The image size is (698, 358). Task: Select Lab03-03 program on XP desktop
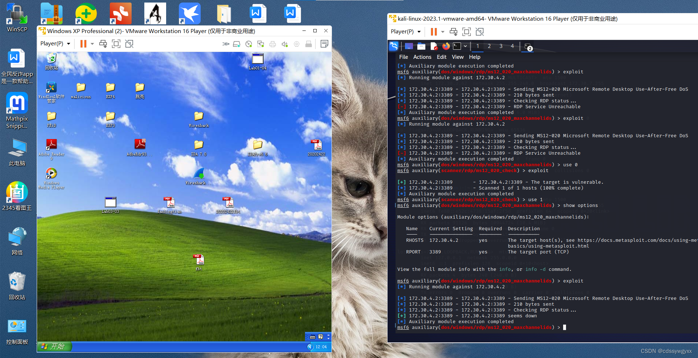(x=110, y=205)
